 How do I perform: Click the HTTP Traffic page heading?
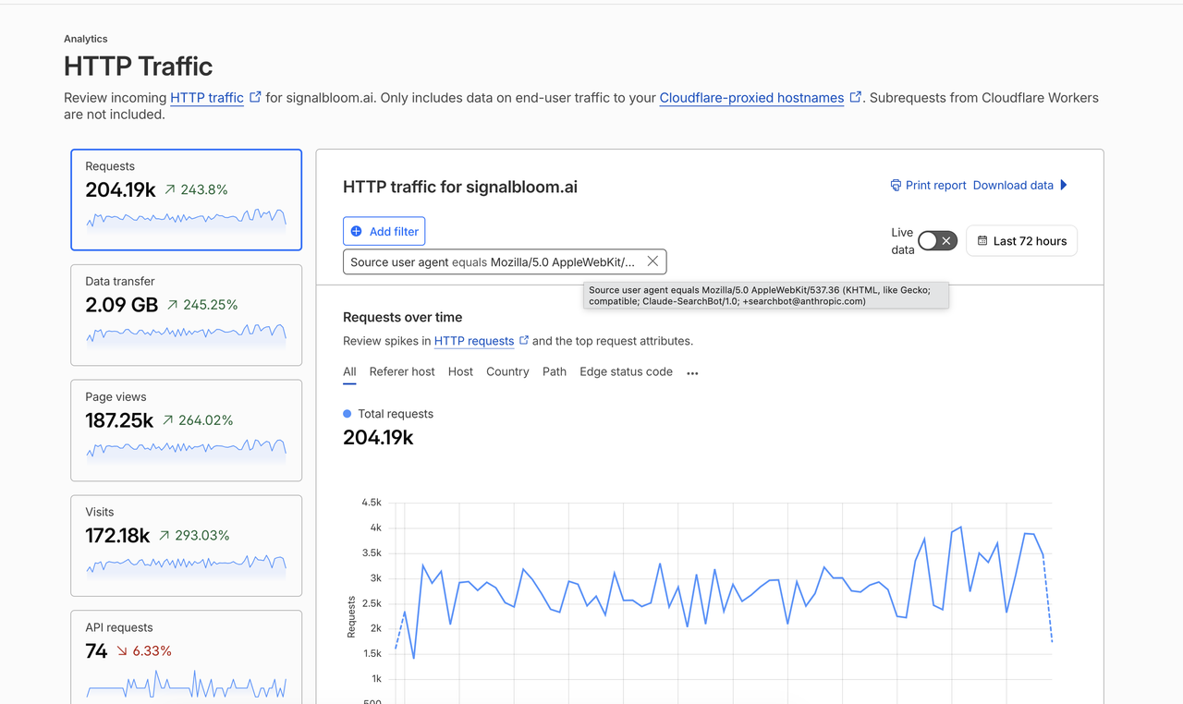139,67
